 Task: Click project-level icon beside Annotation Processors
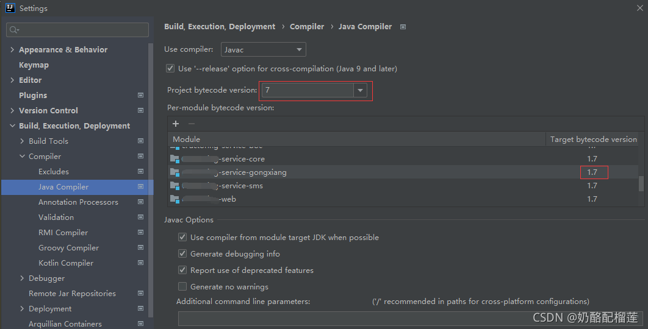tap(140, 202)
